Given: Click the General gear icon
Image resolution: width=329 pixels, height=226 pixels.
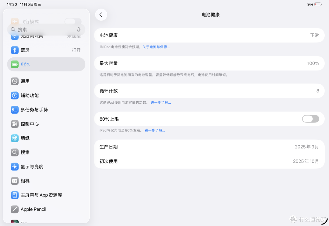Looking at the screenshot, I should coord(15,81).
